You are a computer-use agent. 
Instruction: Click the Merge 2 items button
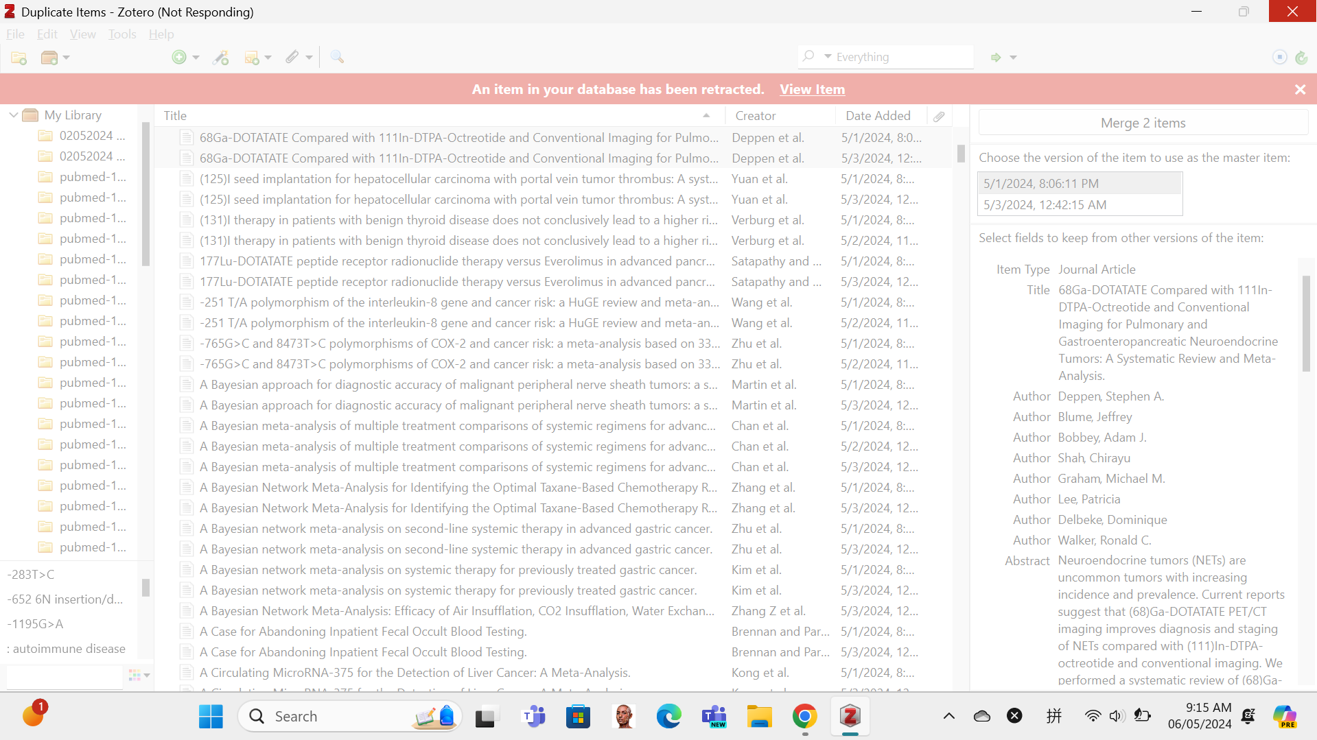click(x=1143, y=123)
